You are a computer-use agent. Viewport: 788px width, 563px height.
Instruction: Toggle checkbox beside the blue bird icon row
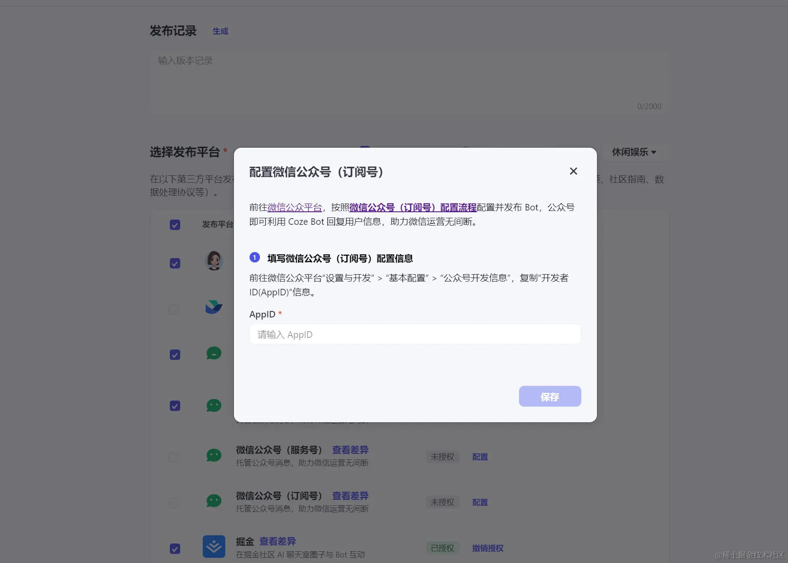[174, 309]
